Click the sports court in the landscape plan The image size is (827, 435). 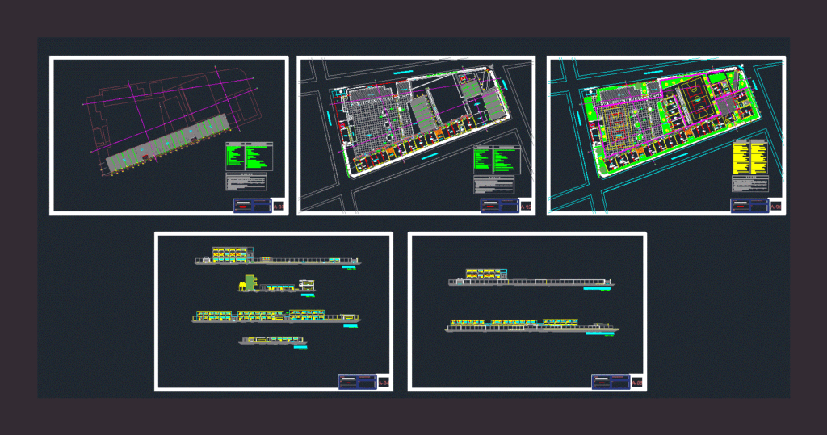point(698,98)
